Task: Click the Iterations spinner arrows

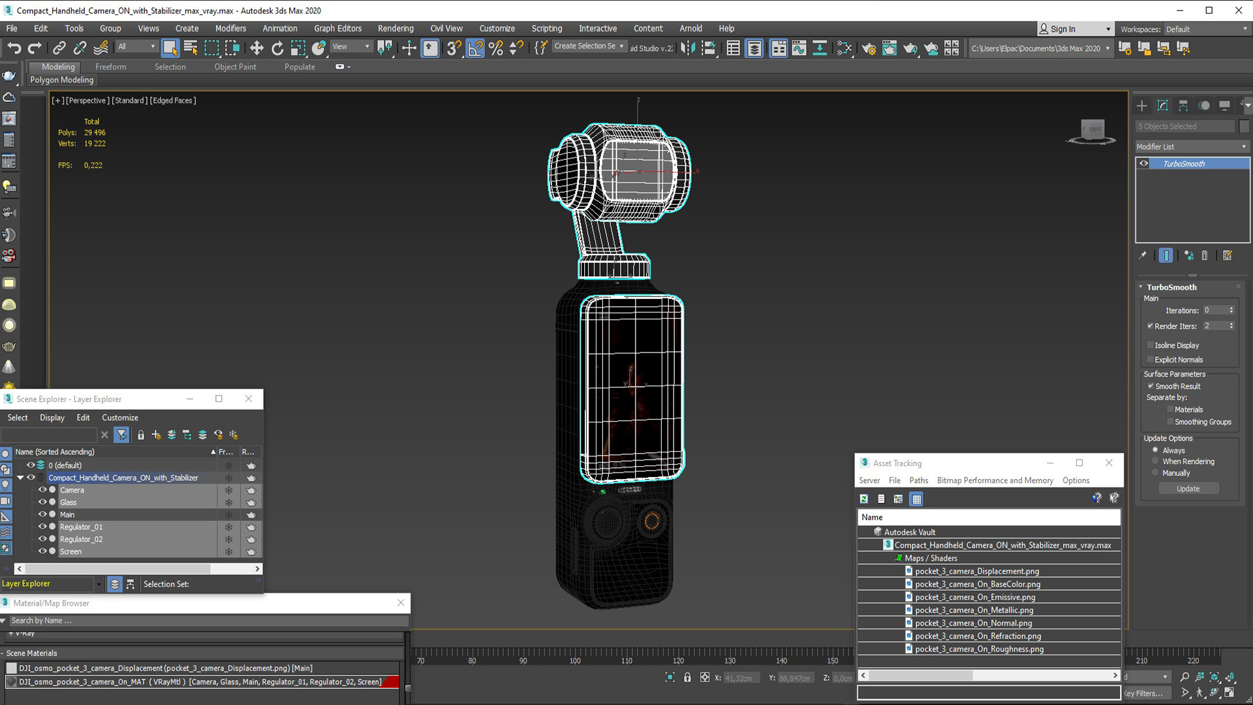Action: point(1231,310)
